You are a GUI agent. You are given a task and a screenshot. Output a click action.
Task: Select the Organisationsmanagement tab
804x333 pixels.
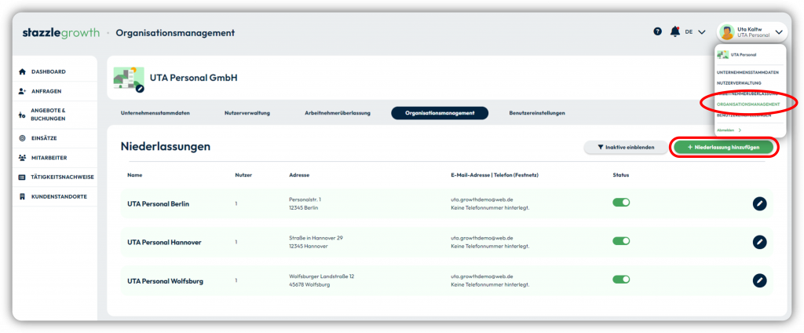click(440, 113)
